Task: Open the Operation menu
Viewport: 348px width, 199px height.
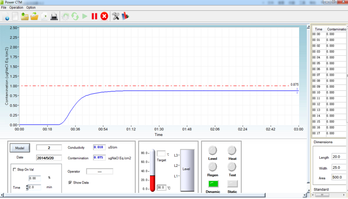Action: (x=16, y=7)
